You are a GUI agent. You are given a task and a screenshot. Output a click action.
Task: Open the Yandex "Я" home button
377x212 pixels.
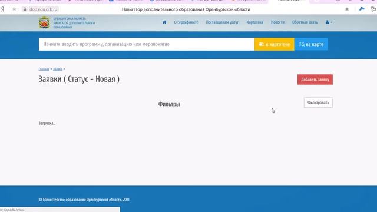(2, 9)
